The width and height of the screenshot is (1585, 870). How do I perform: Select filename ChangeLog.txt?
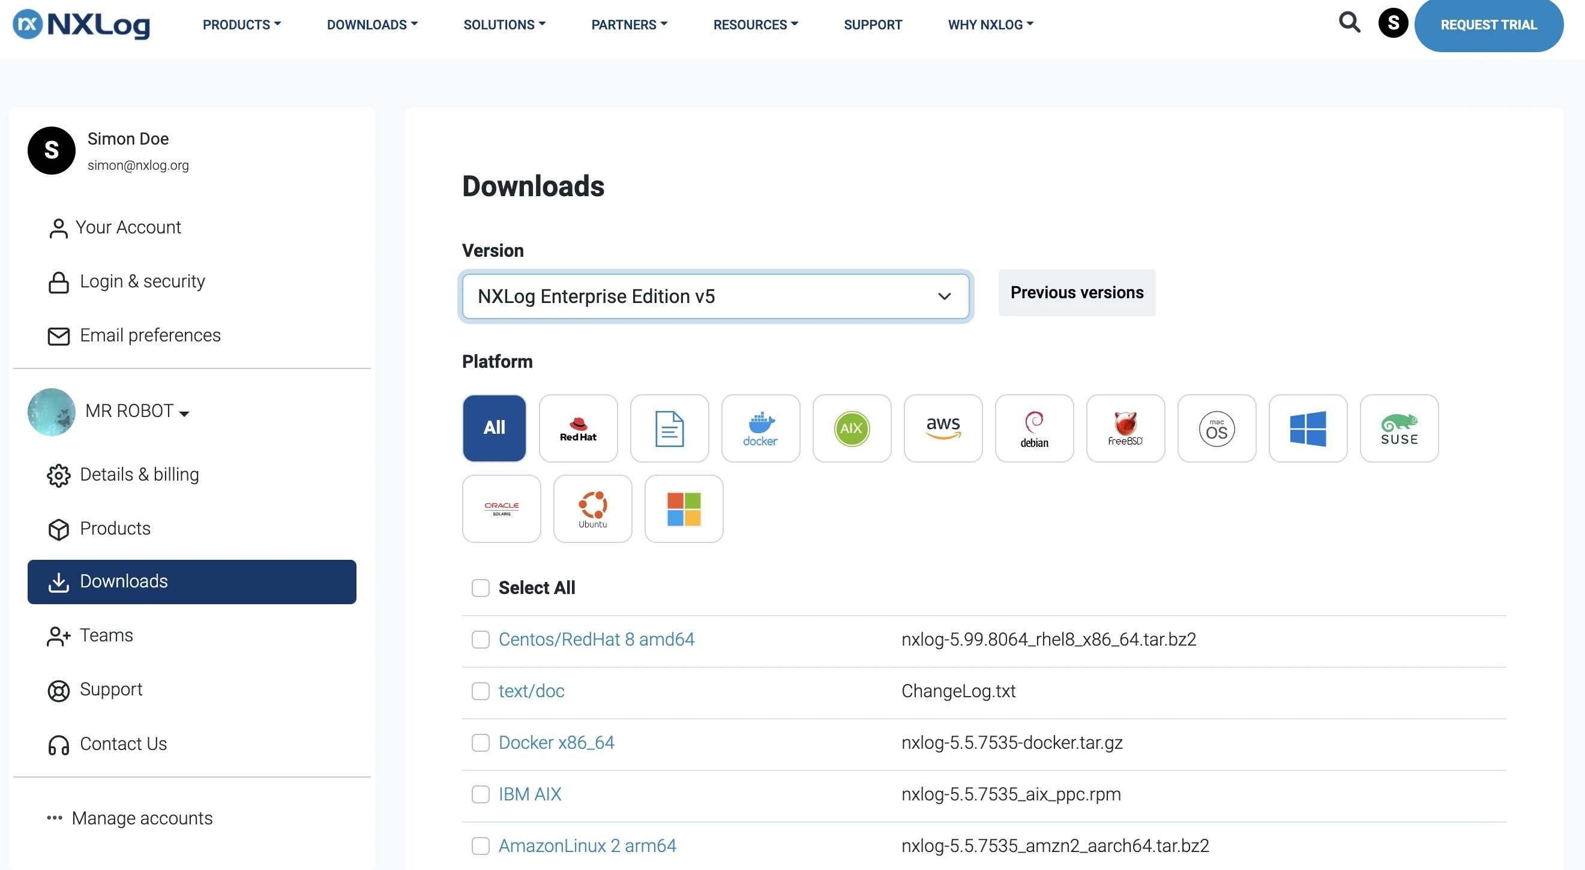[958, 691]
